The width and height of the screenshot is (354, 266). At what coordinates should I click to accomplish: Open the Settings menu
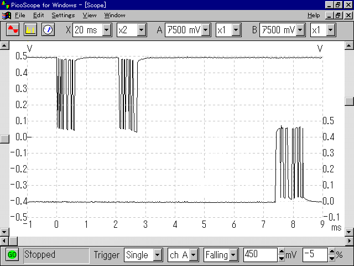click(63, 16)
